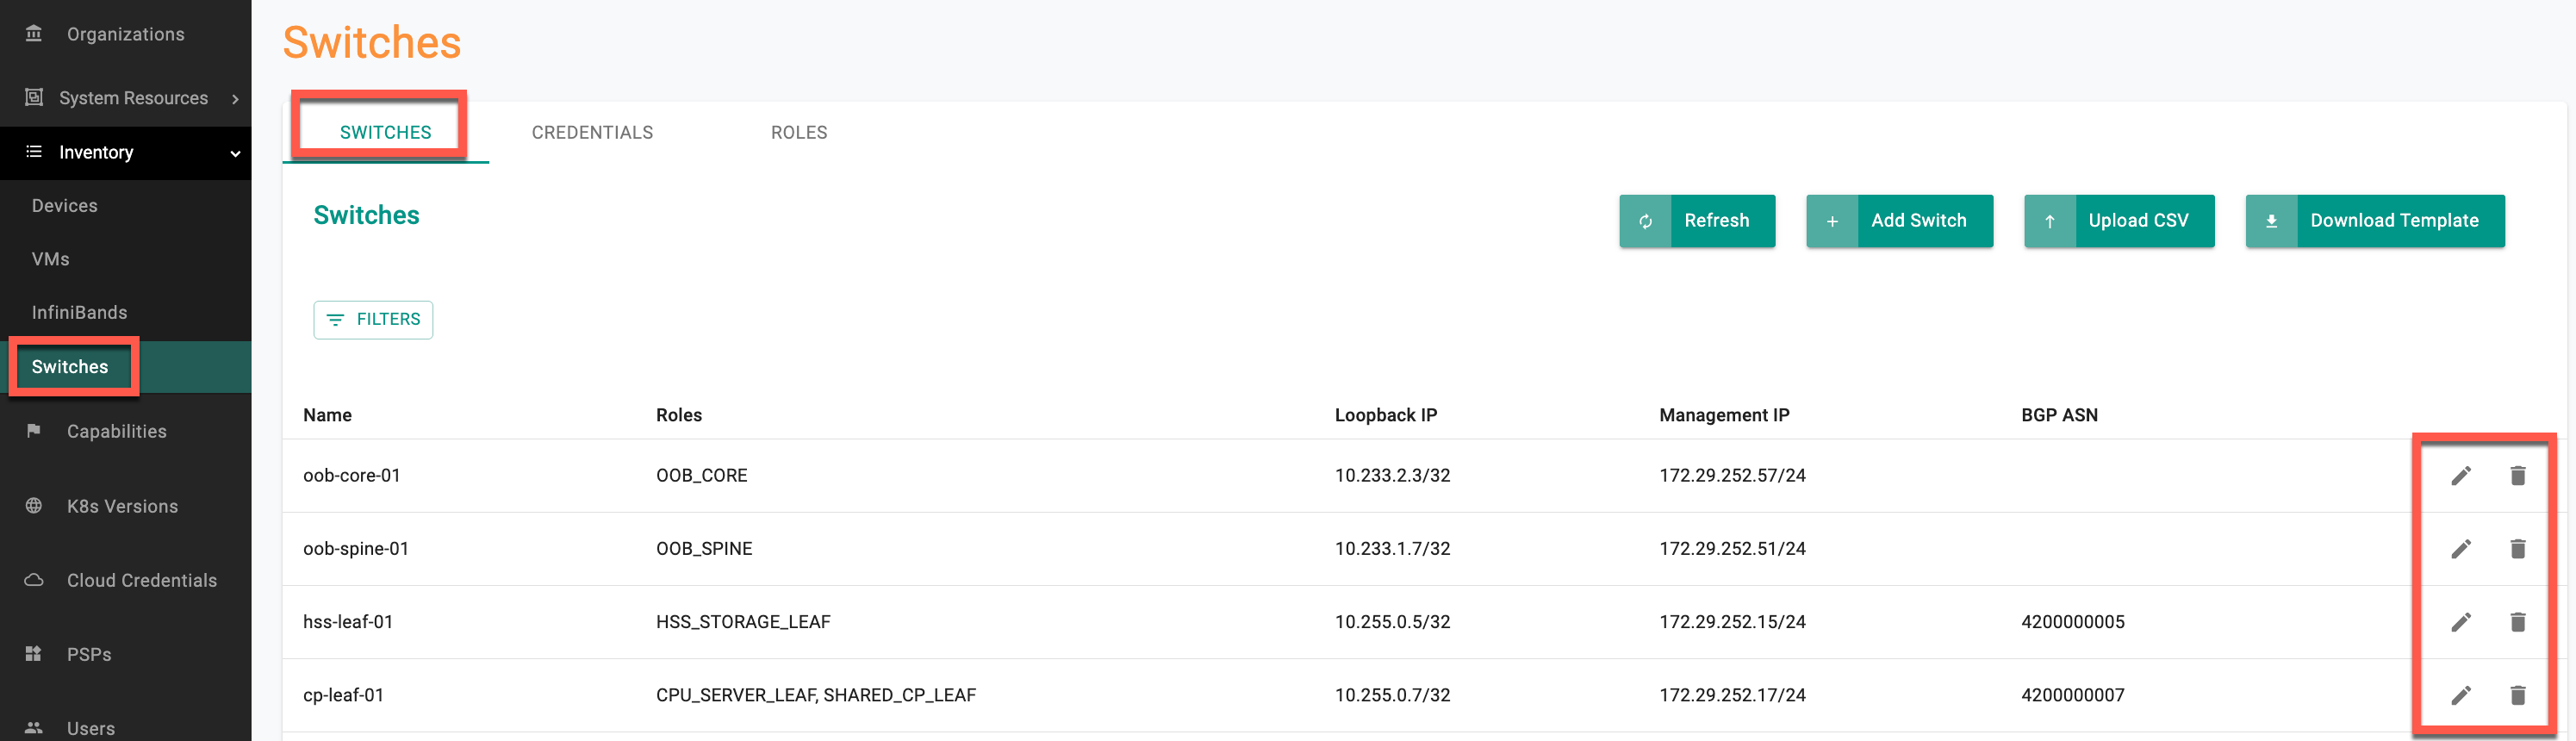The image size is (2576, 741).
Task: Click the up-arrow icon on Upload CSV button
Action: [x=2050, y=221]
